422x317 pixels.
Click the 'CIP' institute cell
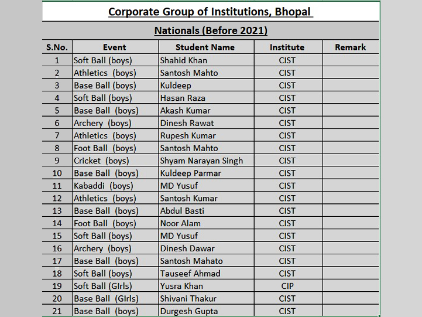tap(288, 286)
